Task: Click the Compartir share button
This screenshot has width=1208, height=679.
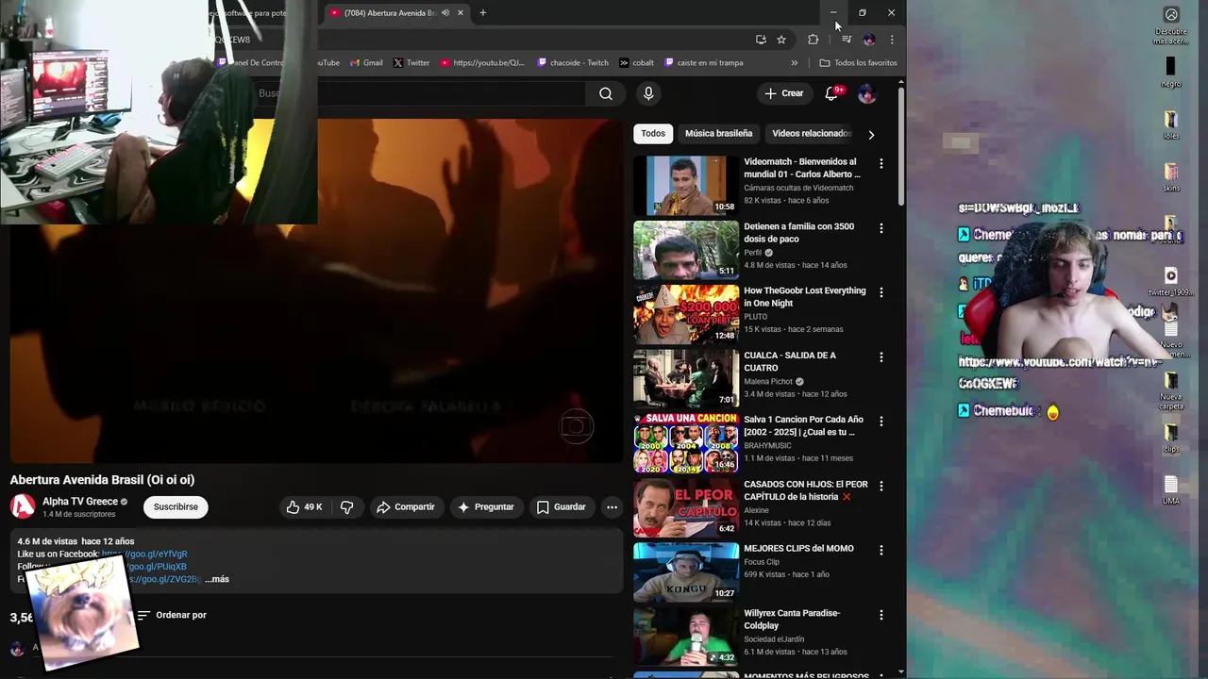Action: pos(406,507)
